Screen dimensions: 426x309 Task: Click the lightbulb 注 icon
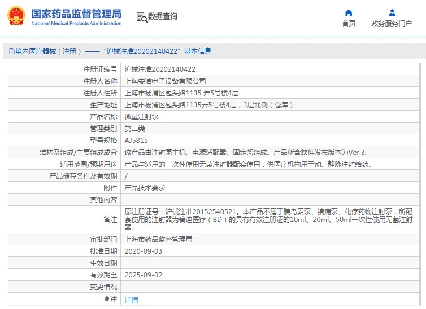107,299
